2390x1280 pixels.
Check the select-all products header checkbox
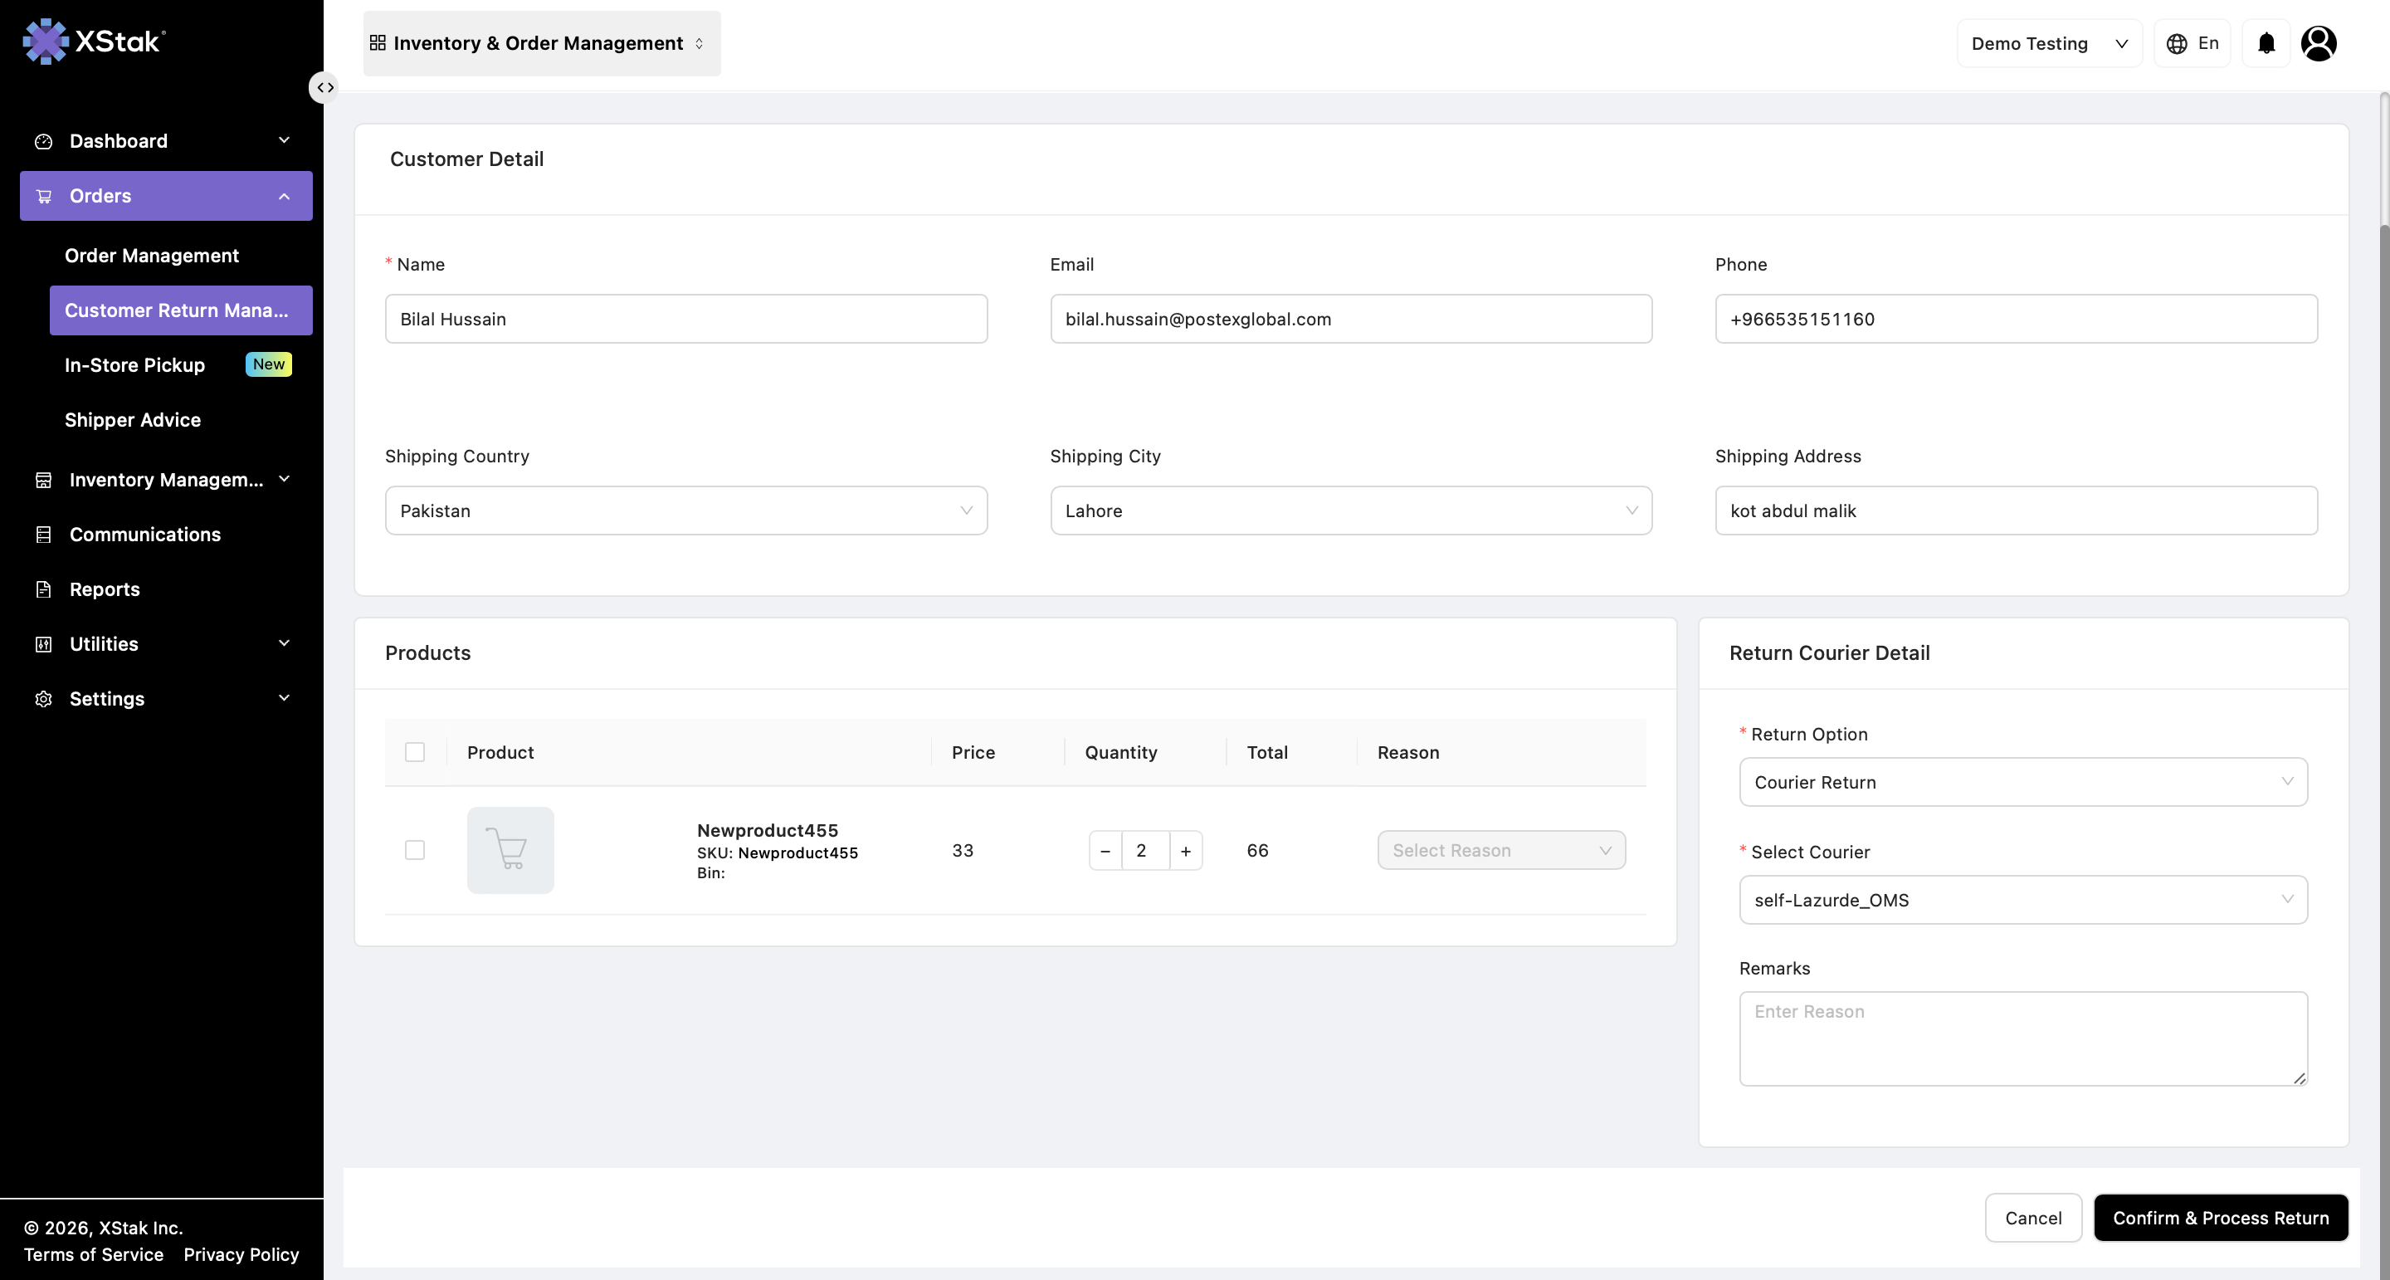pos(415,752)
